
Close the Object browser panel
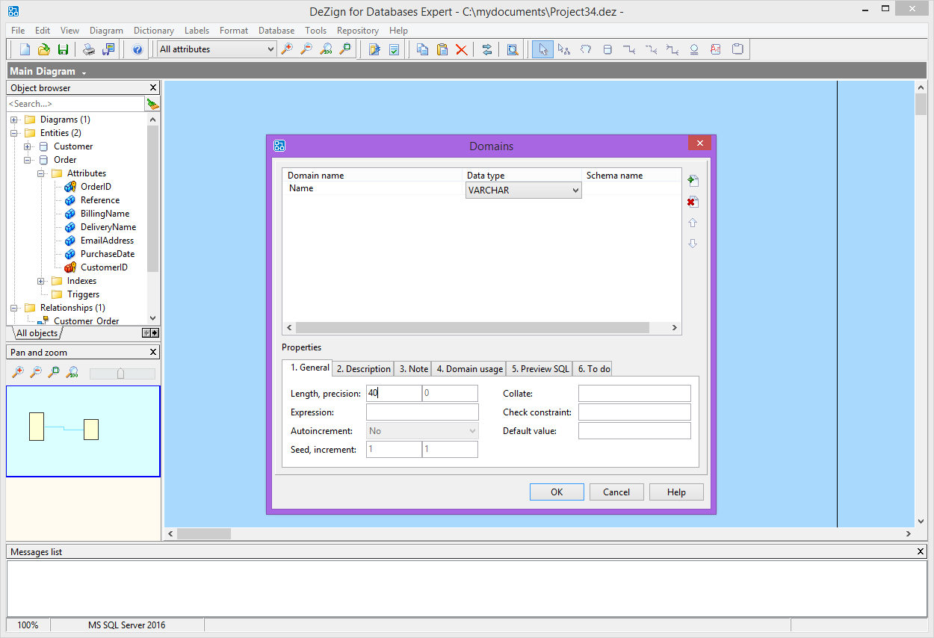[153, 87]
